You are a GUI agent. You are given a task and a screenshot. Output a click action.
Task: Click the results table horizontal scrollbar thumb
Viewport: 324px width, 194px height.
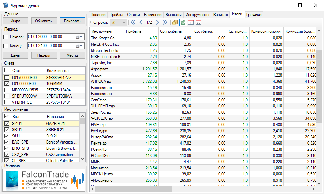pos(134,189)
